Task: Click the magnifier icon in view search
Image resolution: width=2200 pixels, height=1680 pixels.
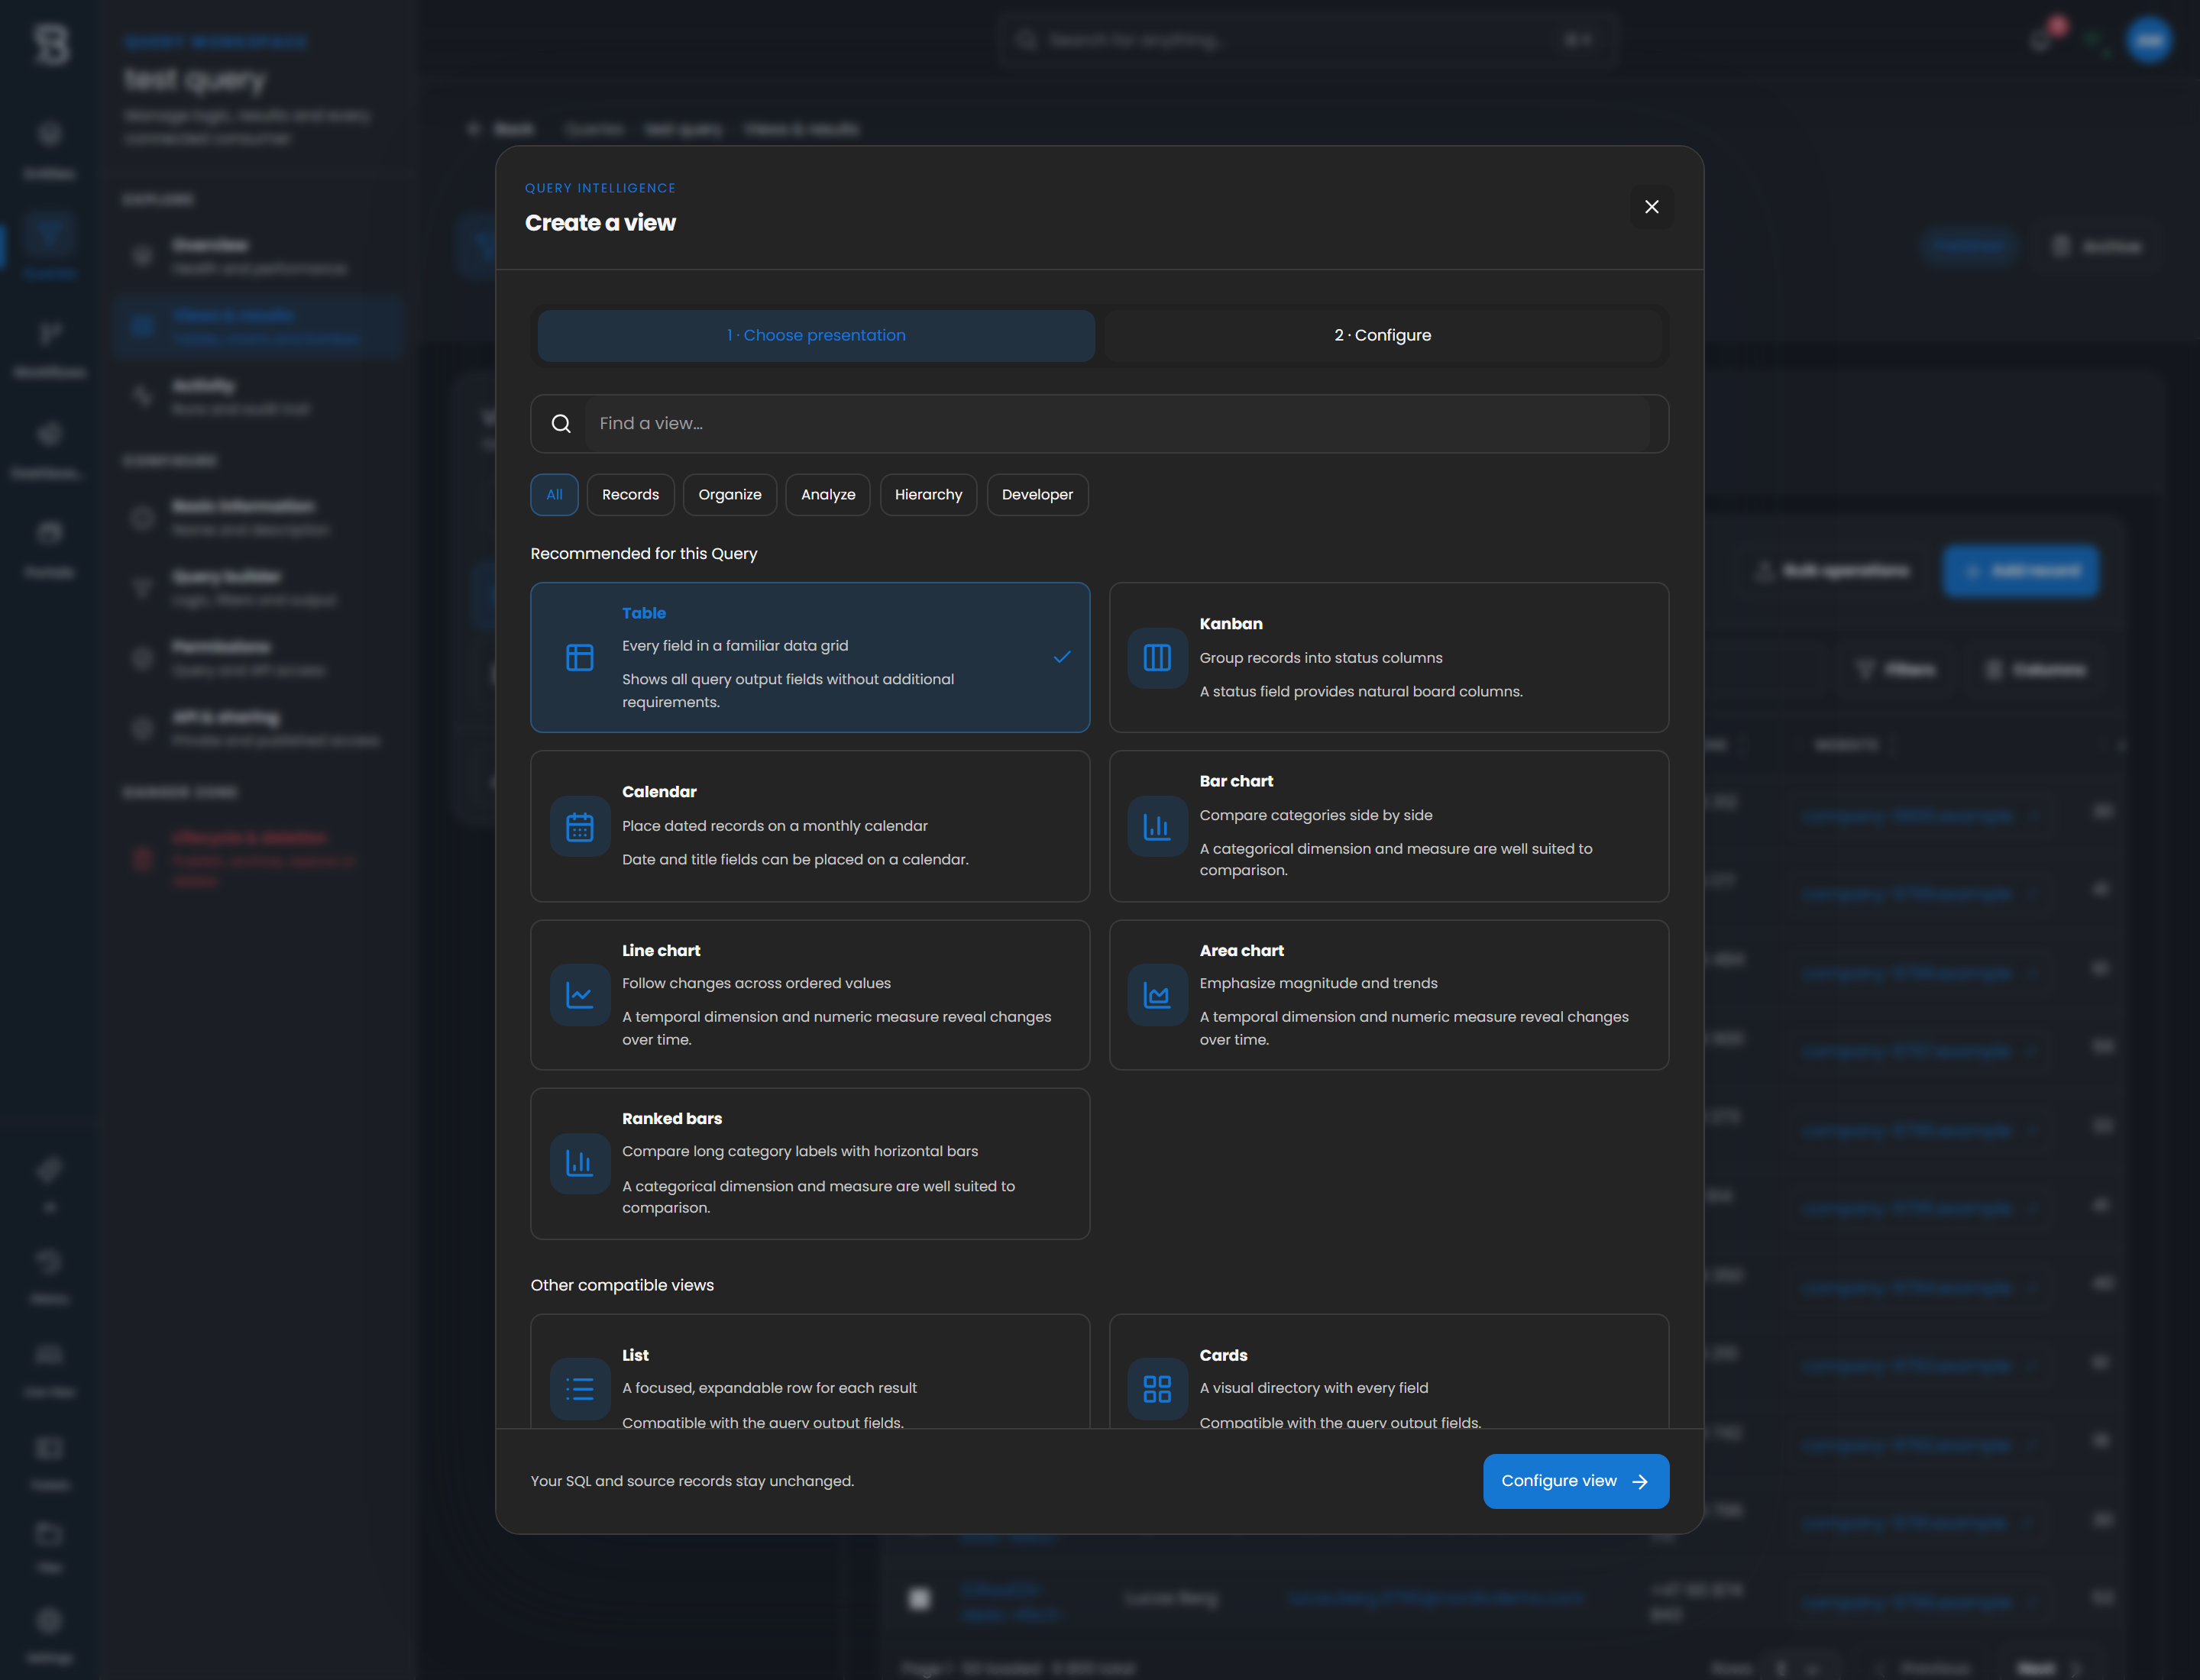Action: (560, 423)
